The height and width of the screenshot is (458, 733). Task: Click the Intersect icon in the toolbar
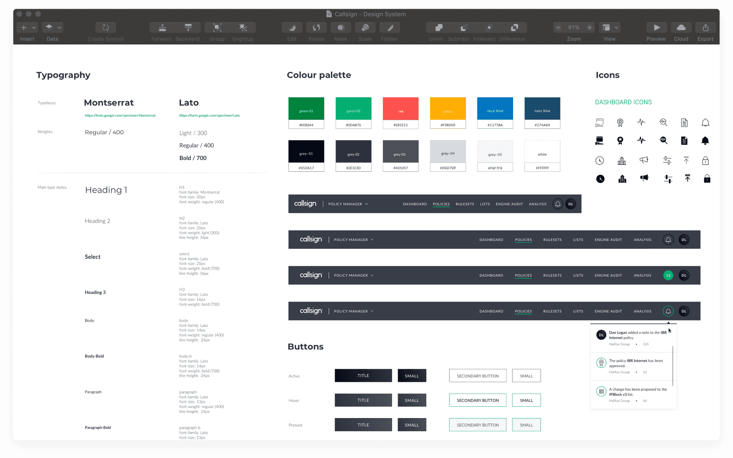tap(489, 27)
